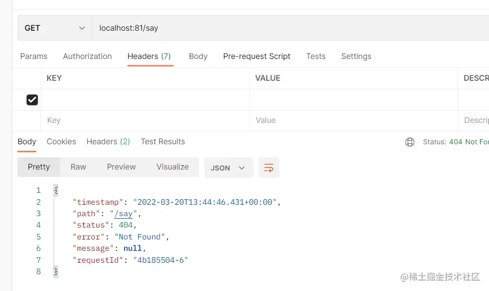The height and width of the screenshot is (291, 489).
Task: Follow the /say link in the response
Action: tap(123, 214)
